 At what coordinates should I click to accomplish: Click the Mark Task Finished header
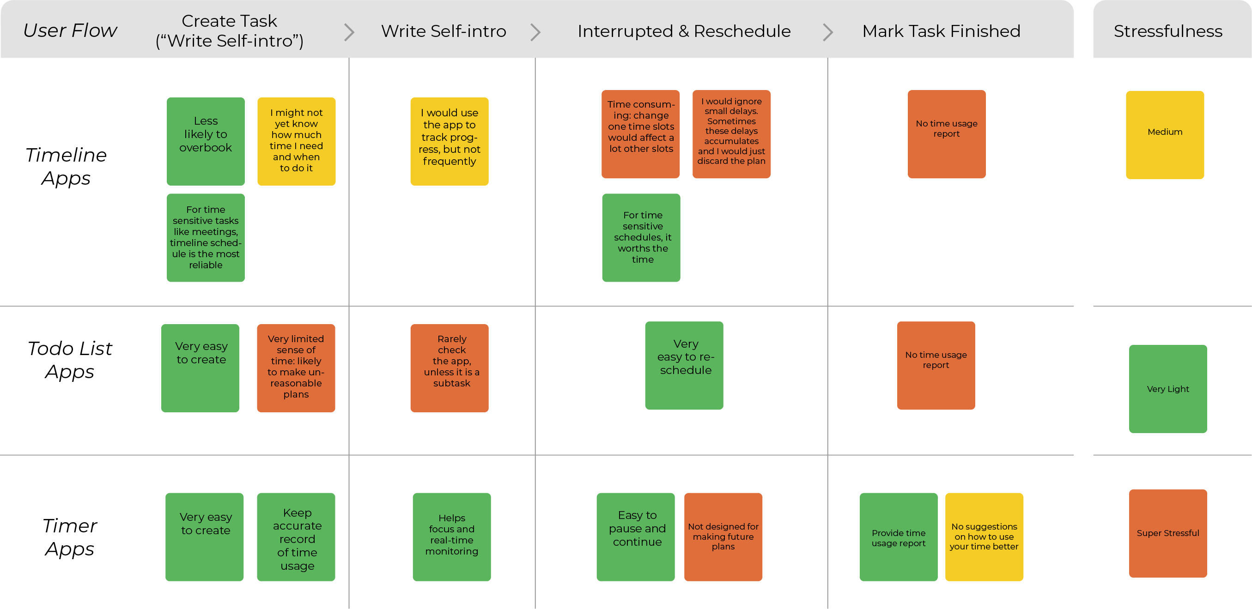click(x=941, y=31)
